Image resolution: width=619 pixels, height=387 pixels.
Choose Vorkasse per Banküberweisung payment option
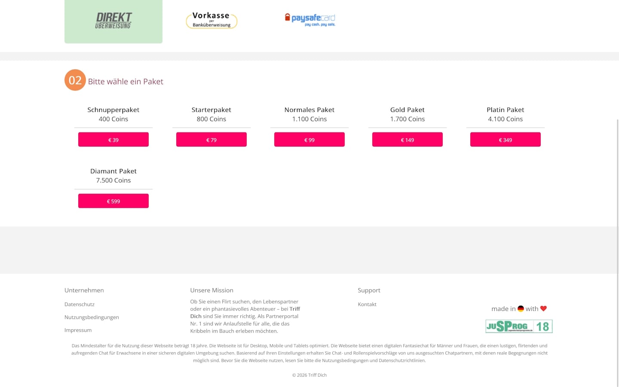[211, 20]
